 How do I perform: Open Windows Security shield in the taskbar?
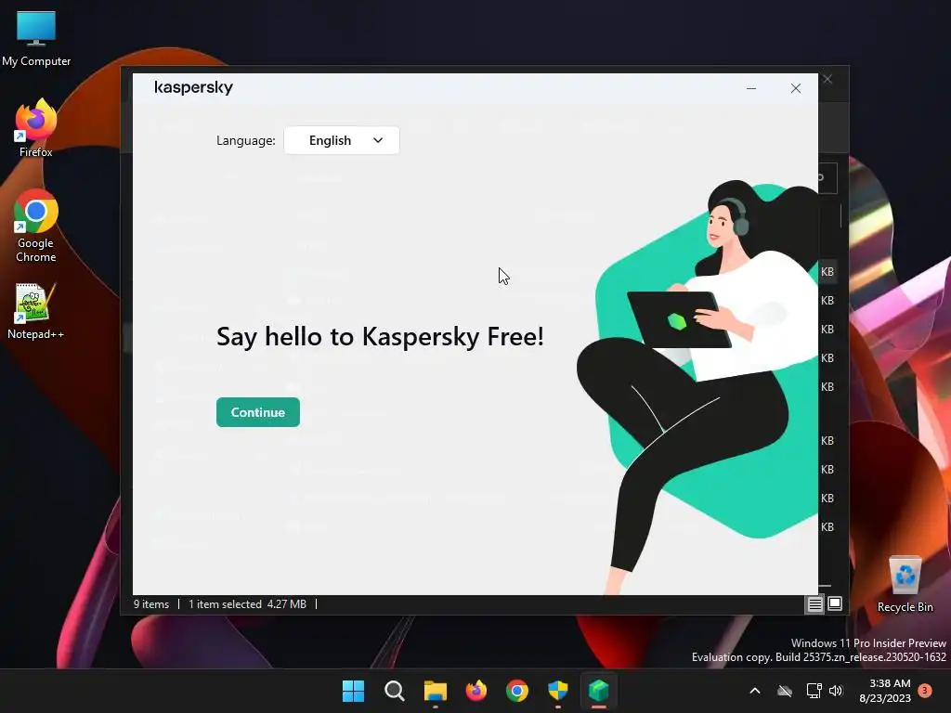tap(558, 691)
